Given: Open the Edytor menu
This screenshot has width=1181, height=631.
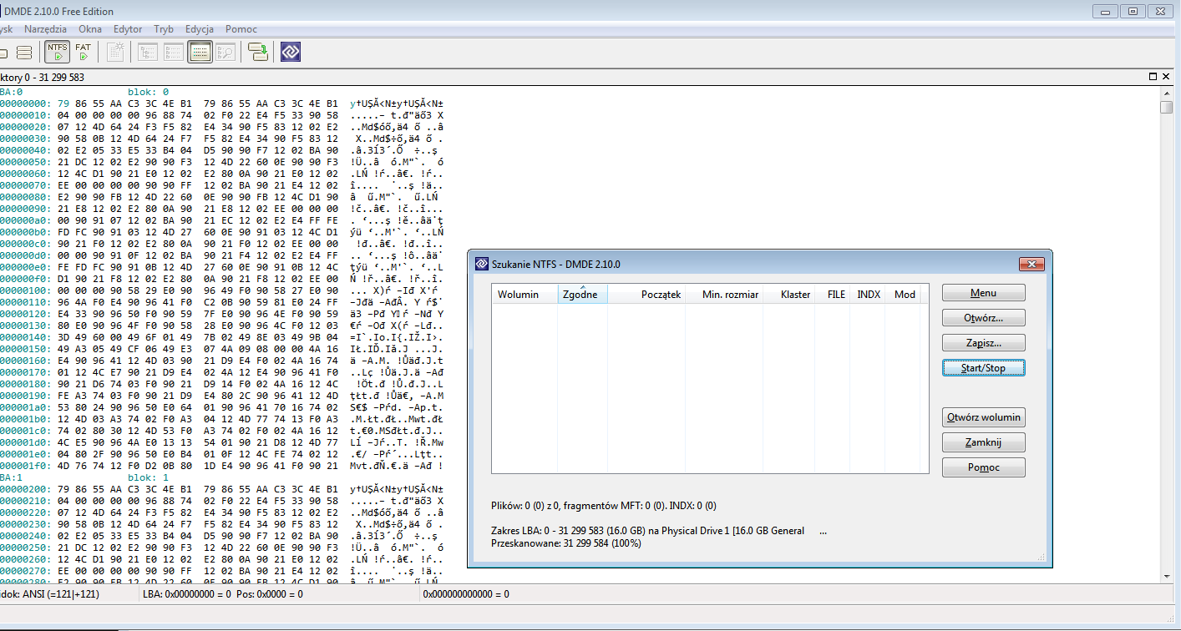Looking at the screenshot, I should pyautogui.click(x=128, y=29).
